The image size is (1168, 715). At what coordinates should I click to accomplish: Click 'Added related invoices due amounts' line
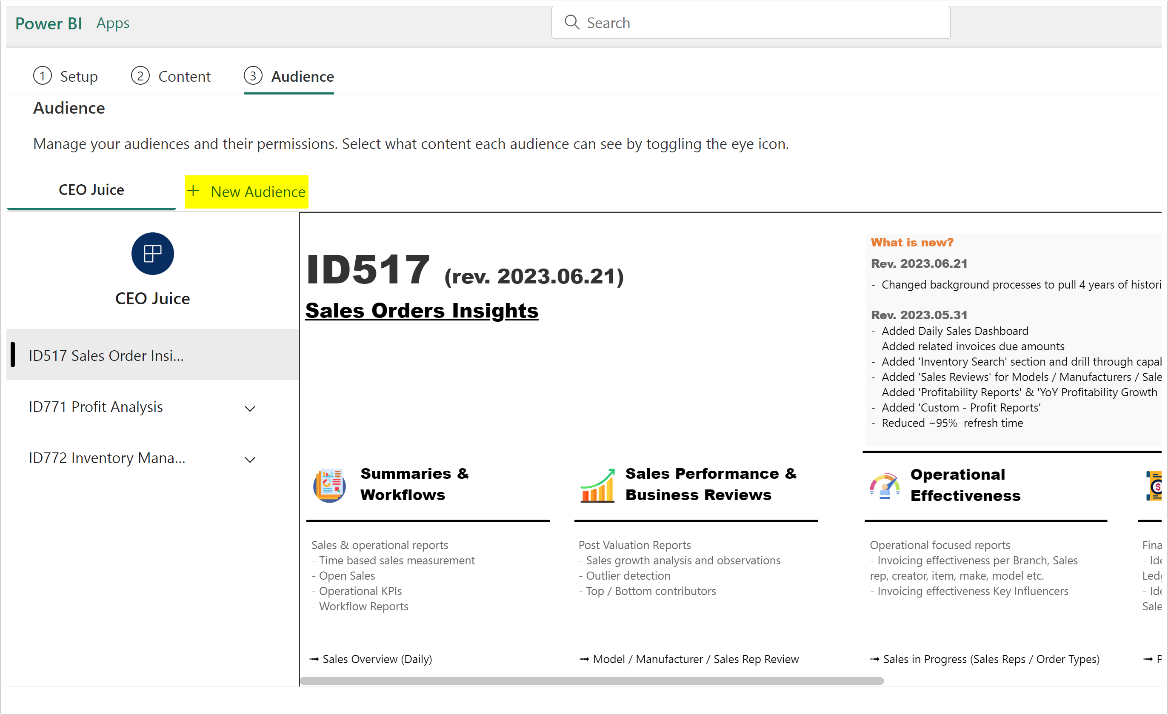(x=973, y=346)
